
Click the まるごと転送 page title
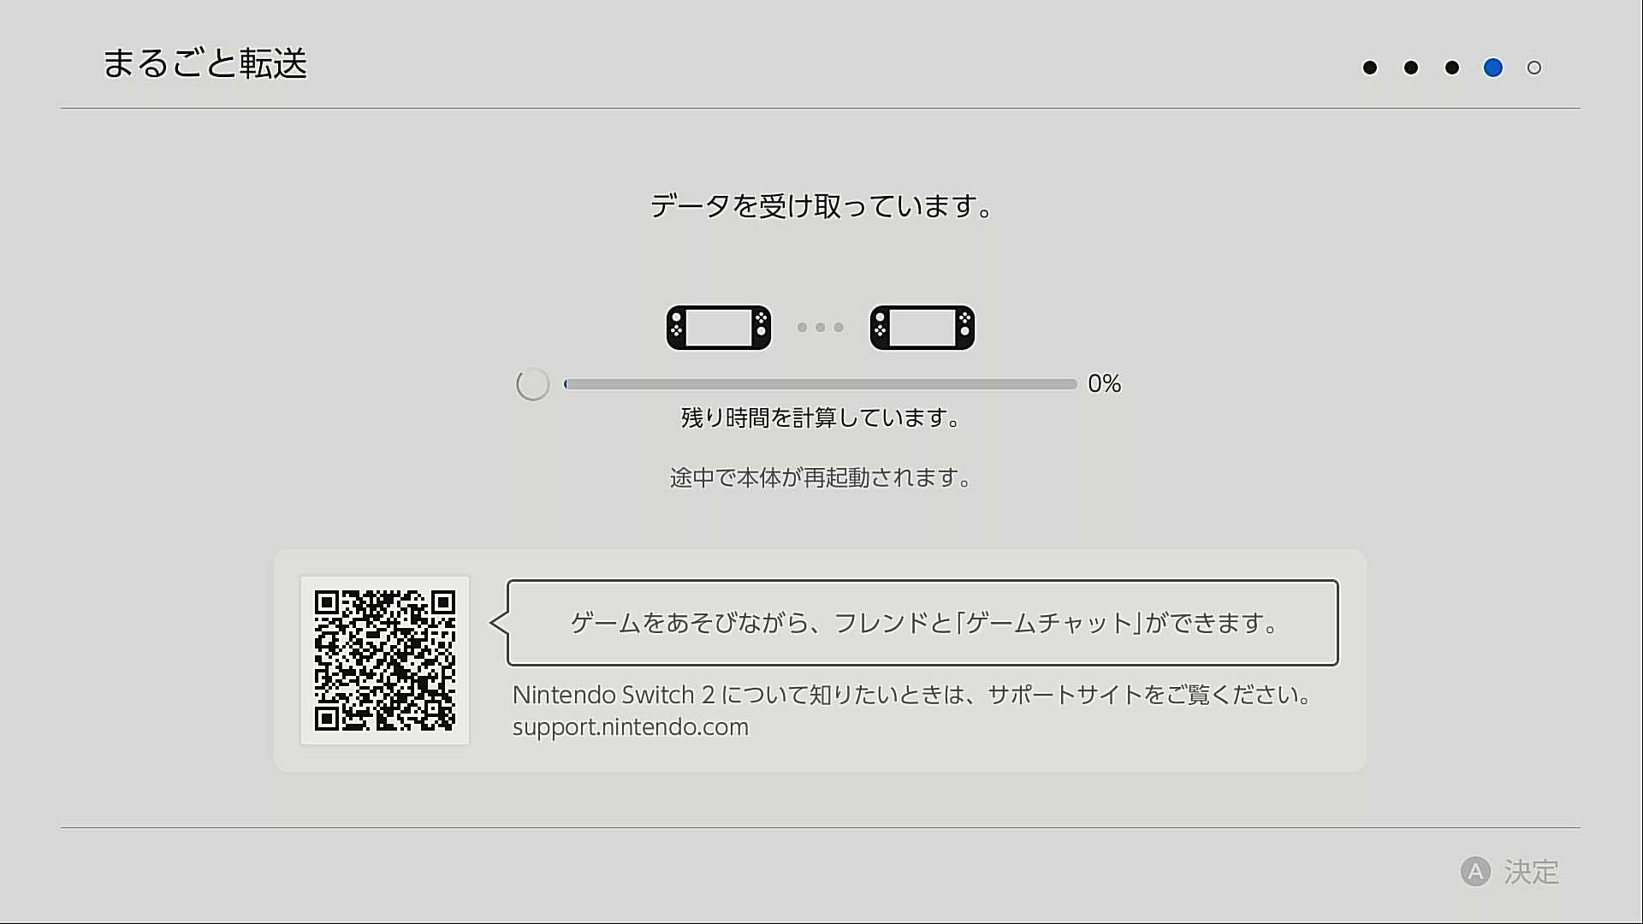(205, 63)
